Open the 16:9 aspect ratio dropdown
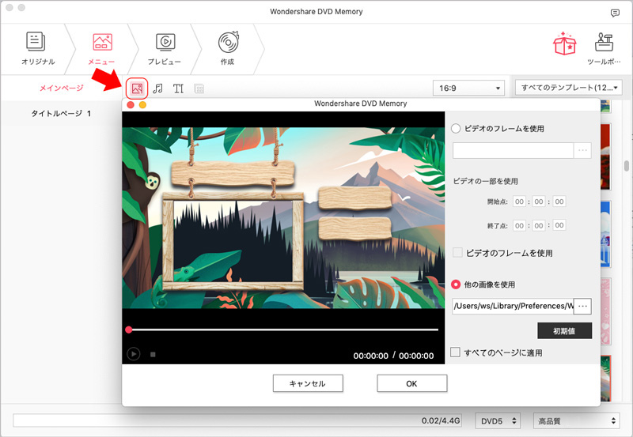This screenshot has width=633, height=437. tap(468, 88)
